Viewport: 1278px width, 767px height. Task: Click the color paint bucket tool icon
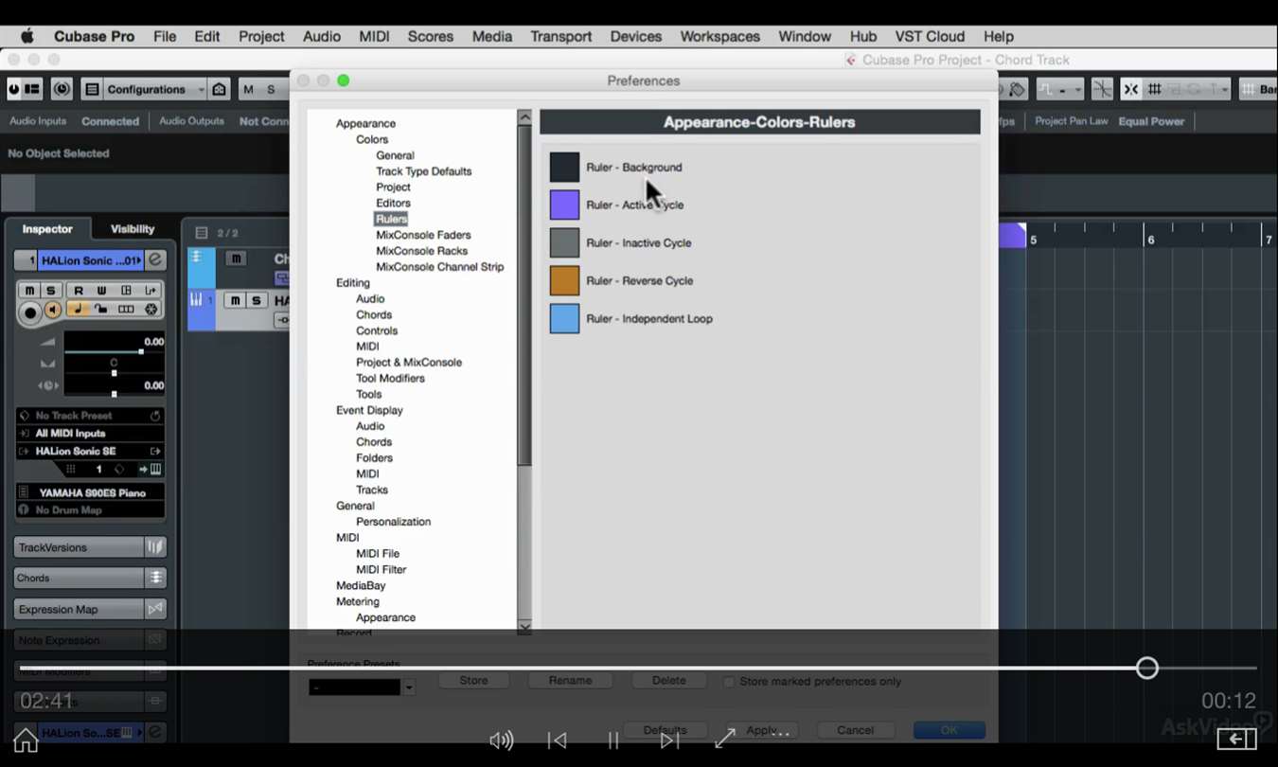click(x=1018, y=89)
